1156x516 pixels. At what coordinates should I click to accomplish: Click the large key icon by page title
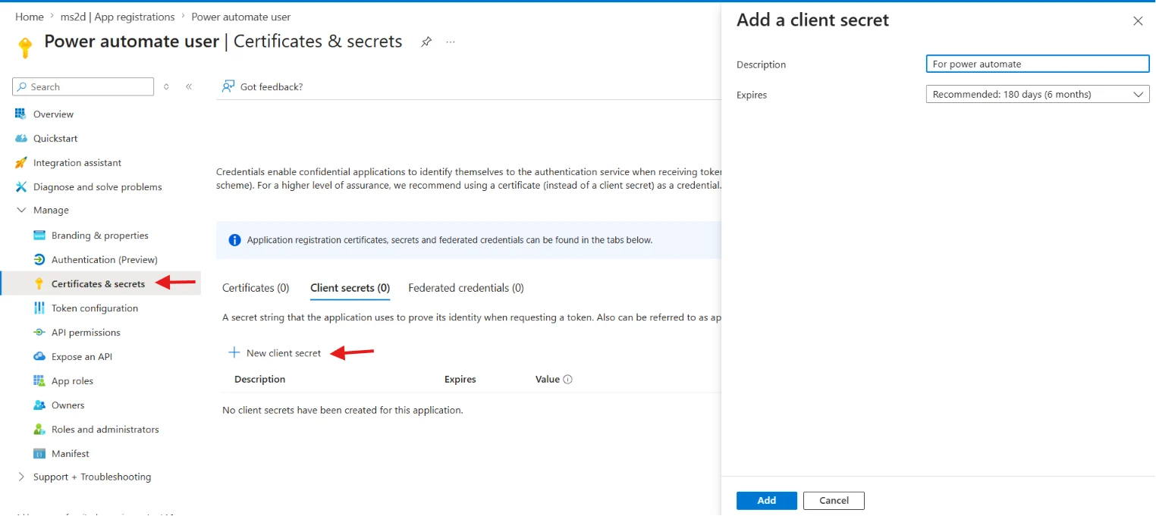tap(25, 47)
